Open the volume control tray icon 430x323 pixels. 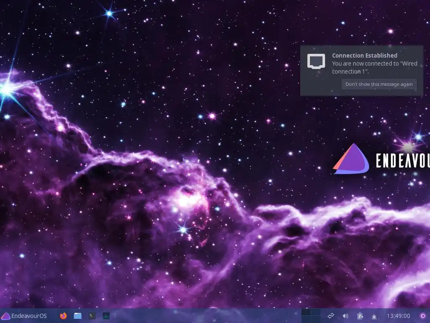click(345, 316)
